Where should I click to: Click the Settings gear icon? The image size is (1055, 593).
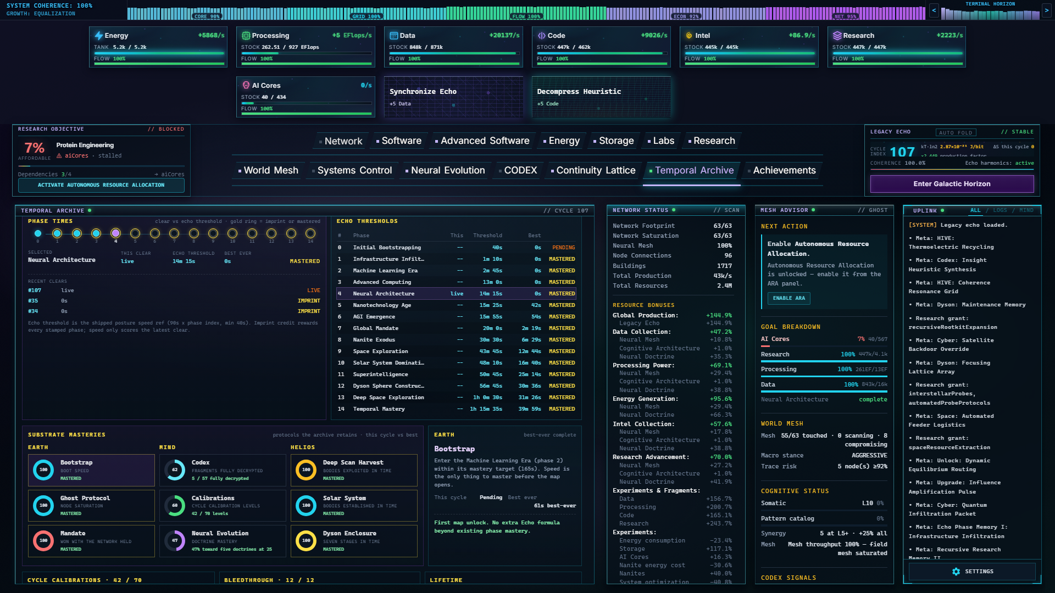coord(956,572)
